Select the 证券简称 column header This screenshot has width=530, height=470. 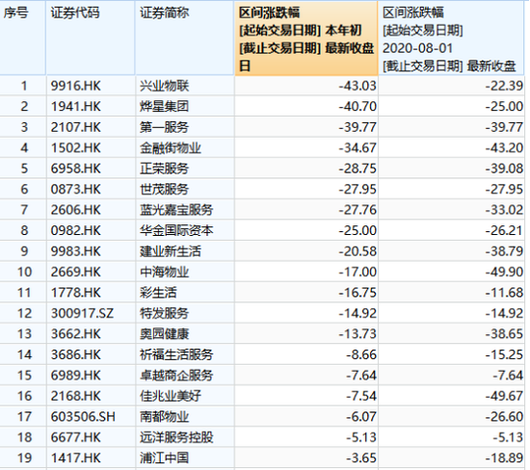click(185, 38)
